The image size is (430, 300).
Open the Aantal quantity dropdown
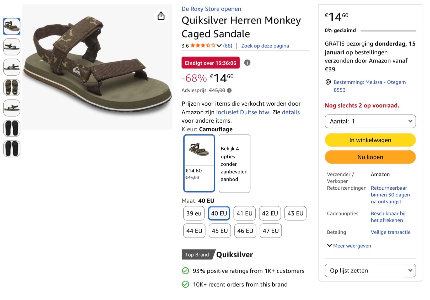370,121
